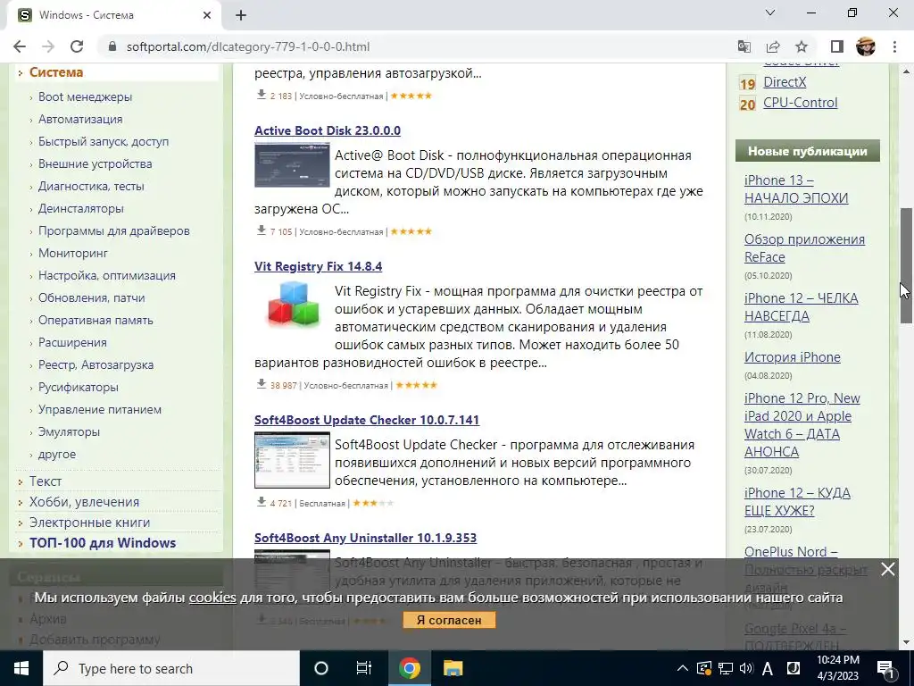Click the browser forward arrow
Image resolution: width=914 pixels, height=686 pixels.
[x=48, y=46]
